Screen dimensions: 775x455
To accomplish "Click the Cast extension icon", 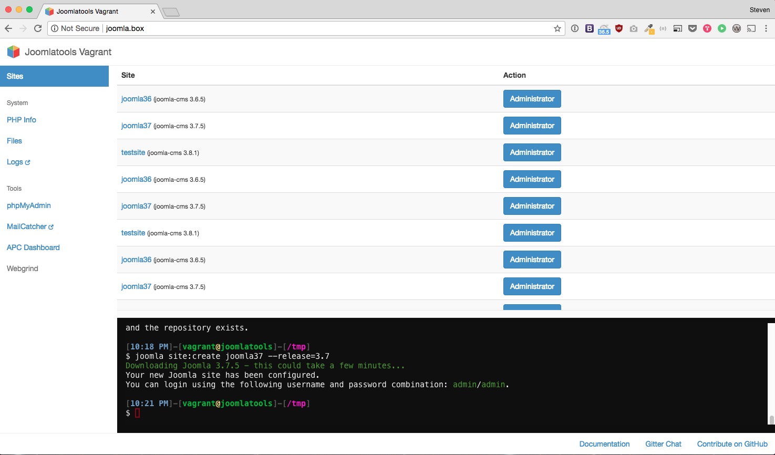I will point(751,28).
